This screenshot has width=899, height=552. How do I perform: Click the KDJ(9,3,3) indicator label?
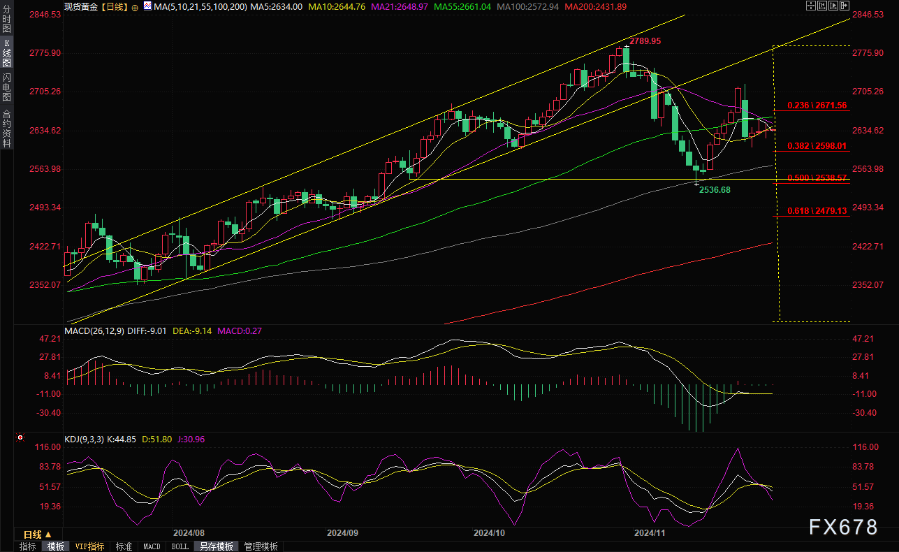85,439
